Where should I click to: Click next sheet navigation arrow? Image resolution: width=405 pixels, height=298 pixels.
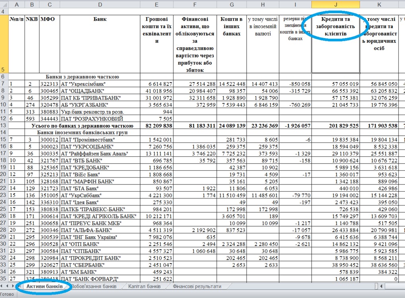pos(13,286)
